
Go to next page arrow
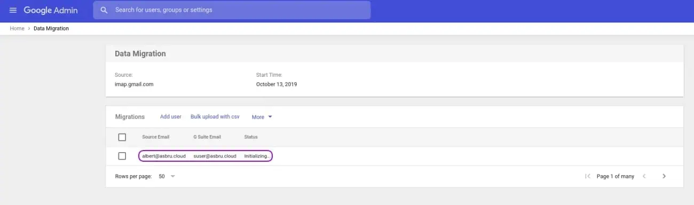(x=664, y=176)
